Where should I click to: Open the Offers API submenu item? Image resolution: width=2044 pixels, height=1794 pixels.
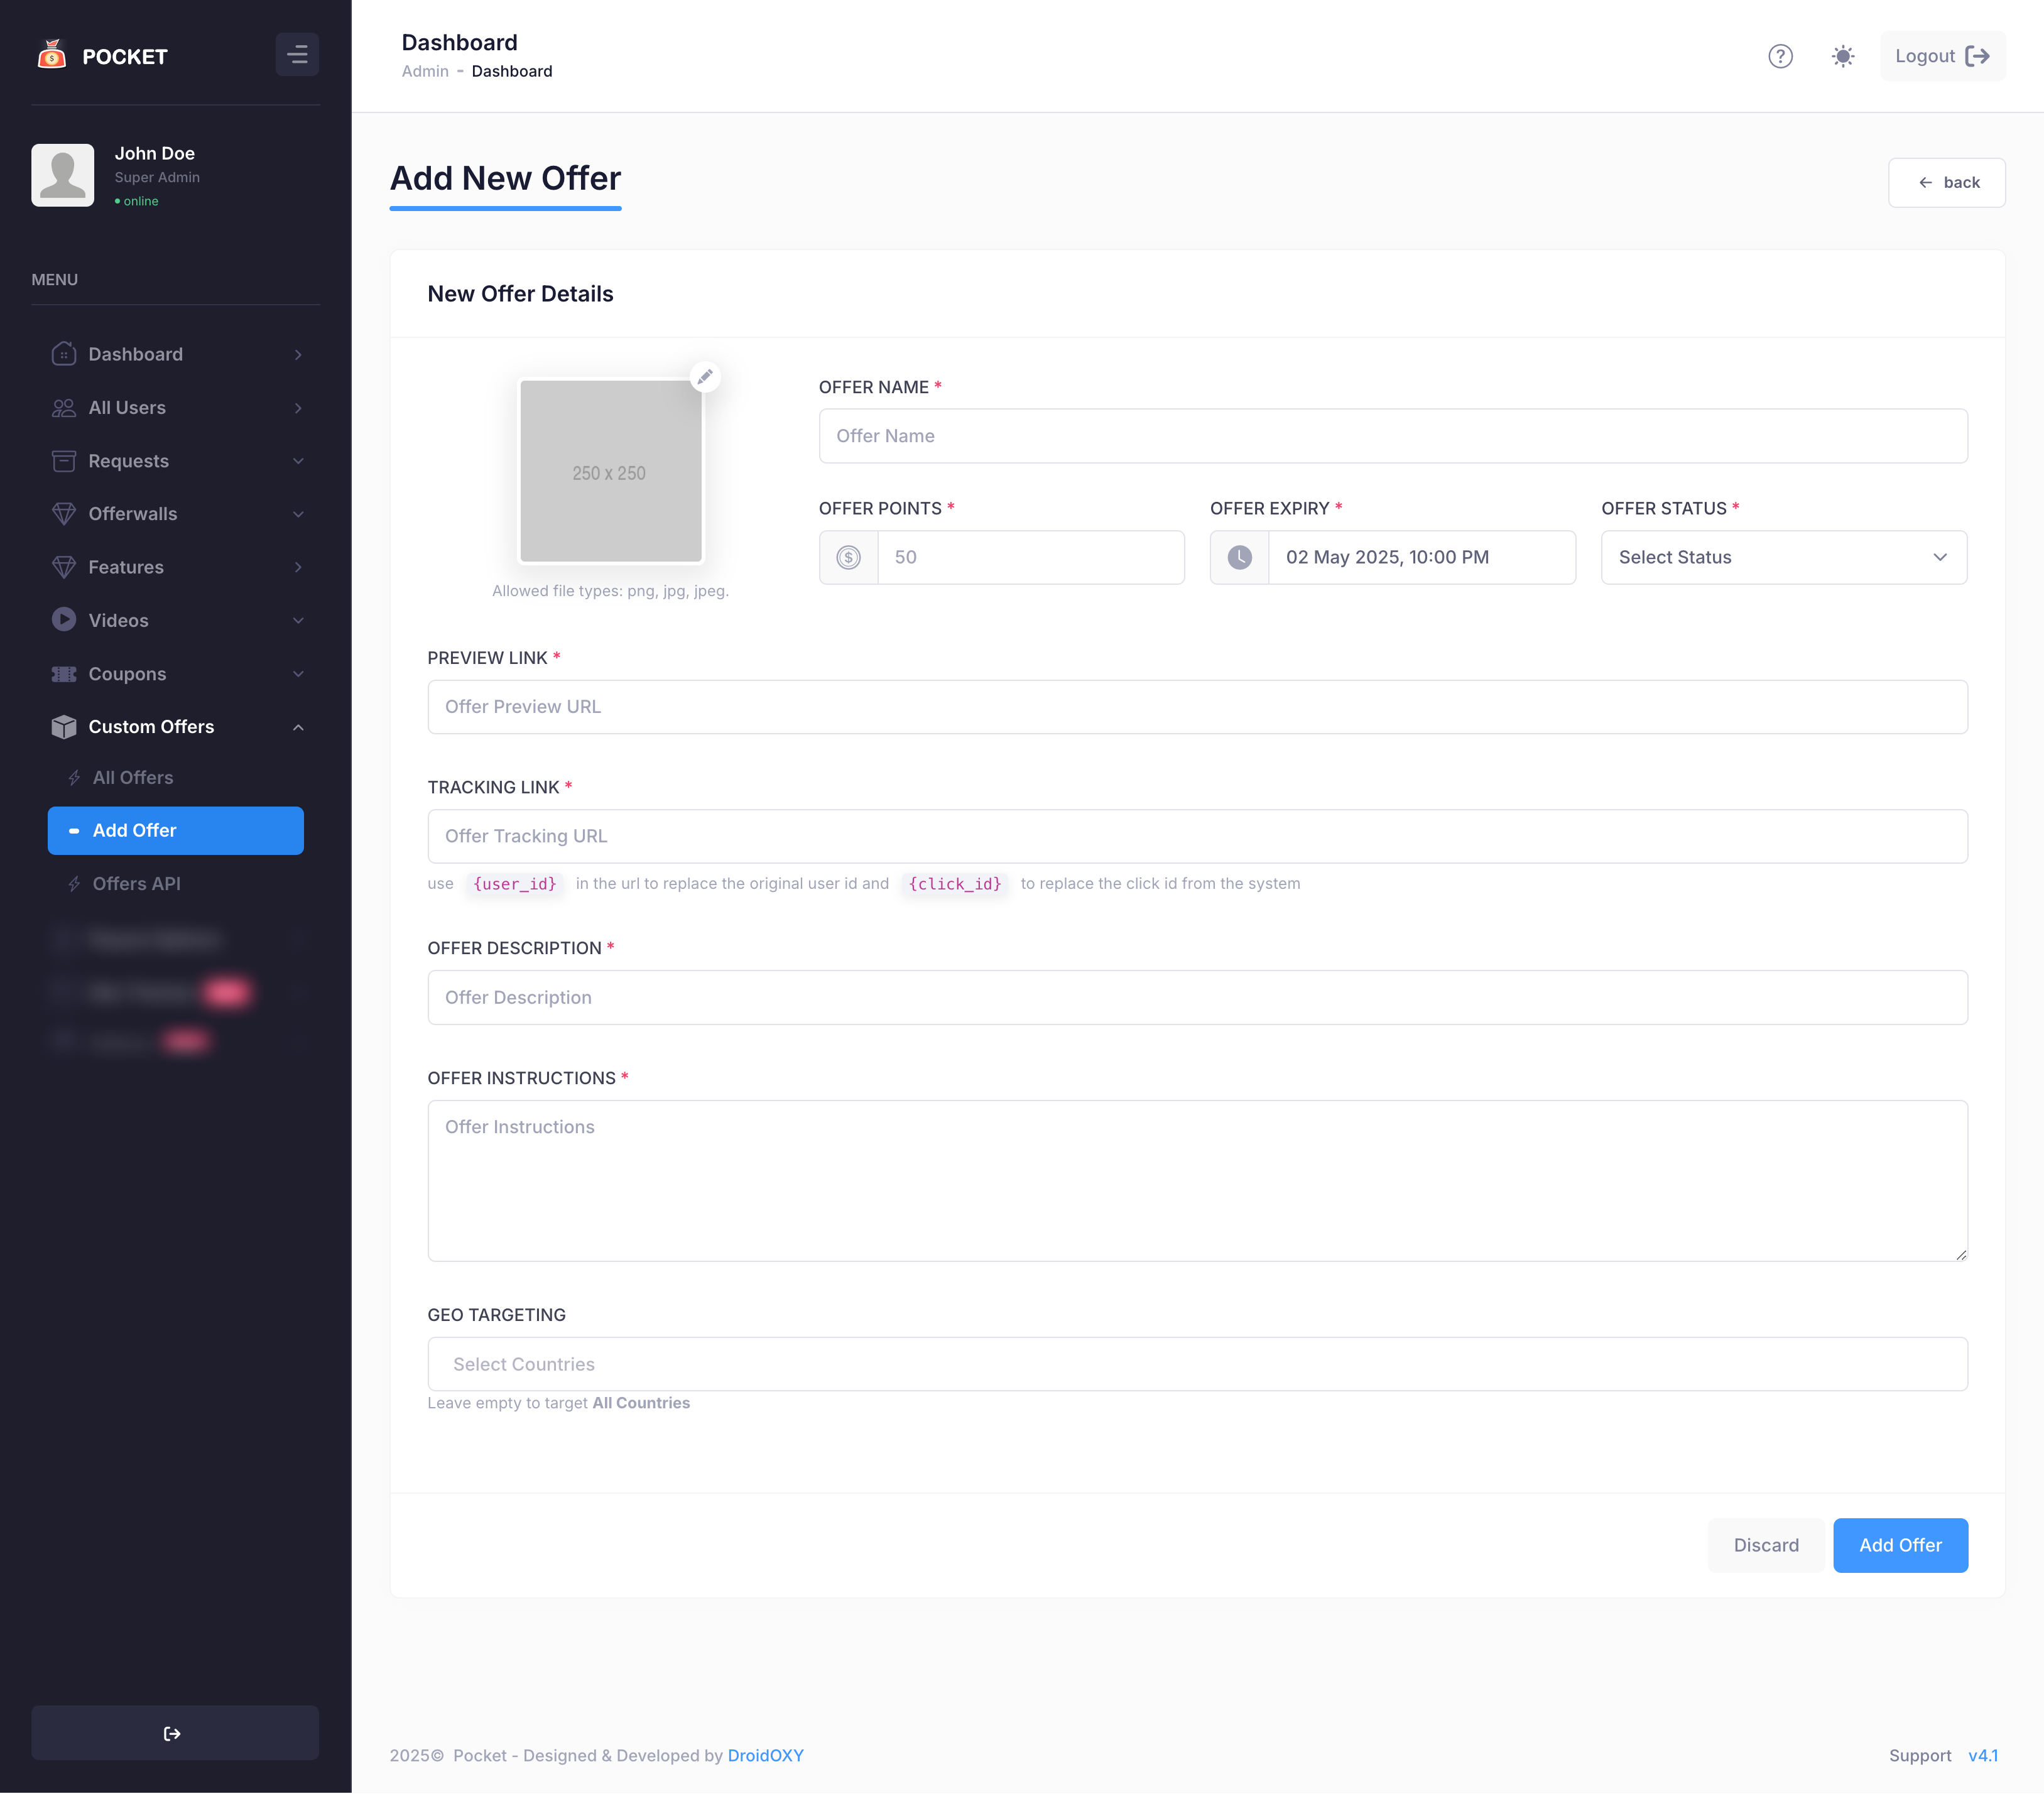click(137, 884)
